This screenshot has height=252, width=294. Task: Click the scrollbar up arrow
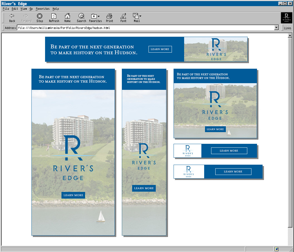(x=290, y=35)
